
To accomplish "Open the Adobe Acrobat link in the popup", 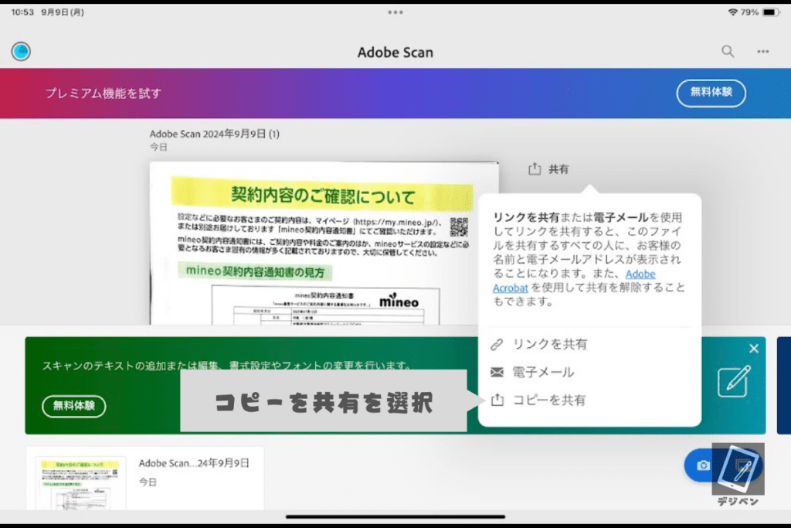I will (x=574, y=281).
